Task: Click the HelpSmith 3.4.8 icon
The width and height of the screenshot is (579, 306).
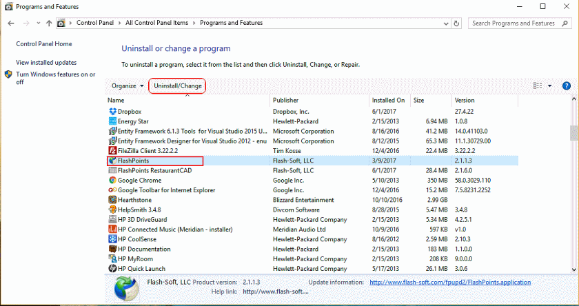Action: point(112,210)
